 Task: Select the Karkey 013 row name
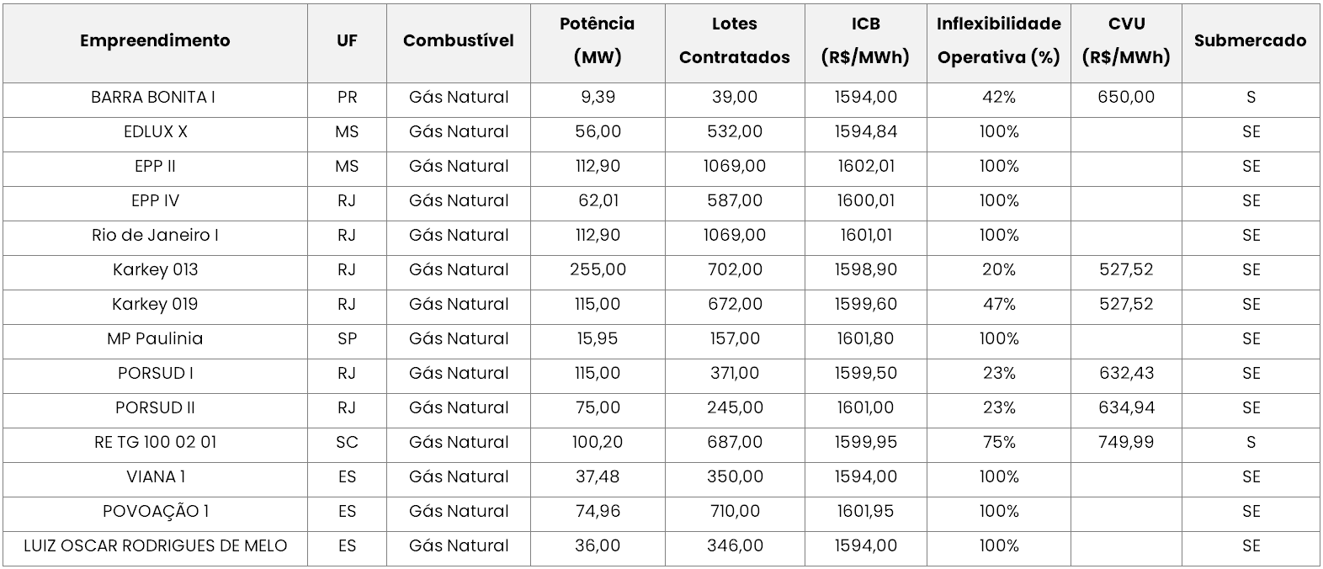point(156,270)
